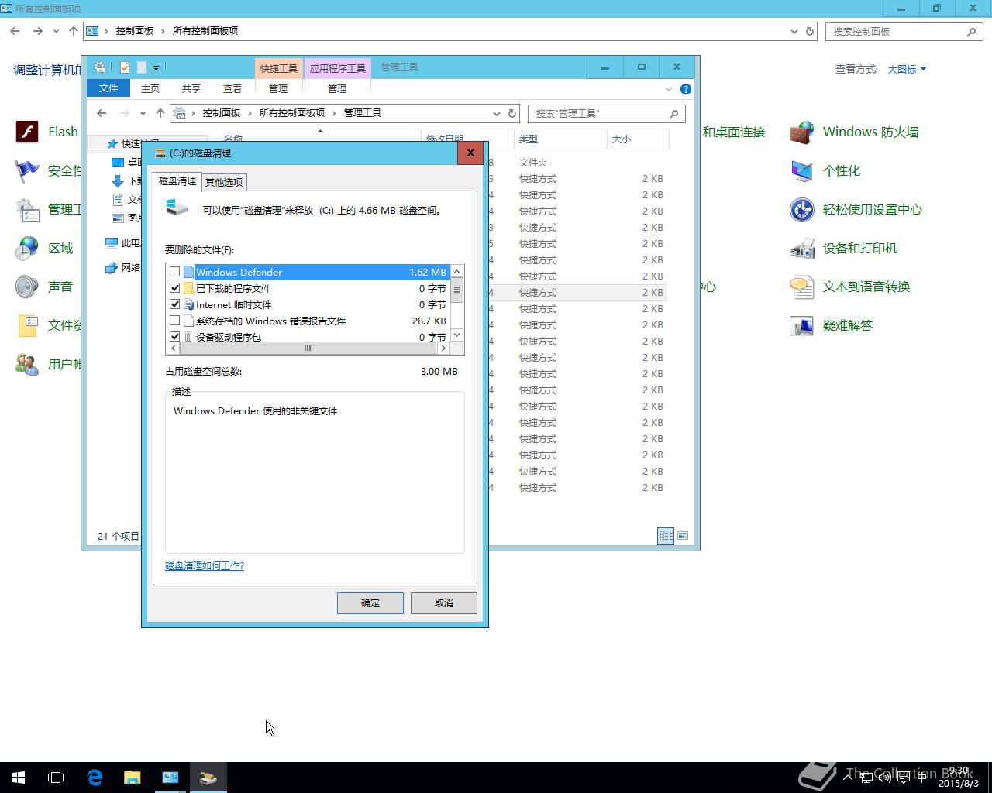Click 控制面板 breadcrumb in 管理工具 address bar
992x793 pixels.
tap(222, 113)
